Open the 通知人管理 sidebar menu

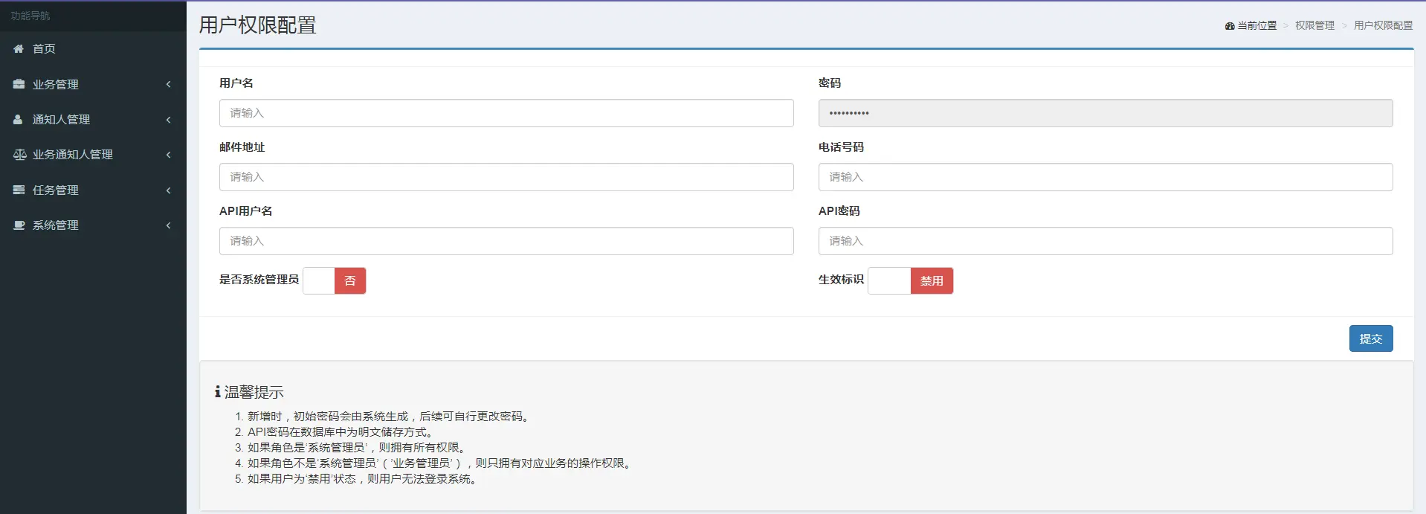93,119
